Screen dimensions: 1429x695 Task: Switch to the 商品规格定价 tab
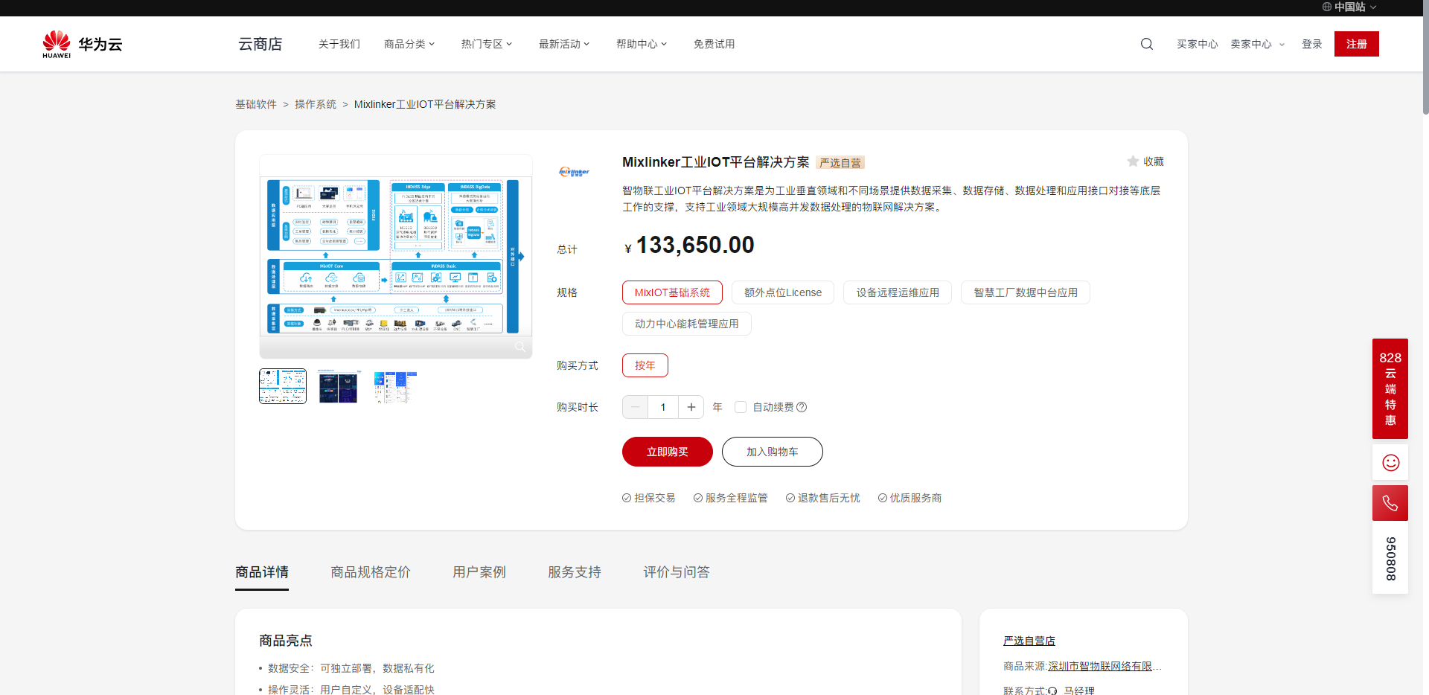pyautogui.click(x=371, y=571)
